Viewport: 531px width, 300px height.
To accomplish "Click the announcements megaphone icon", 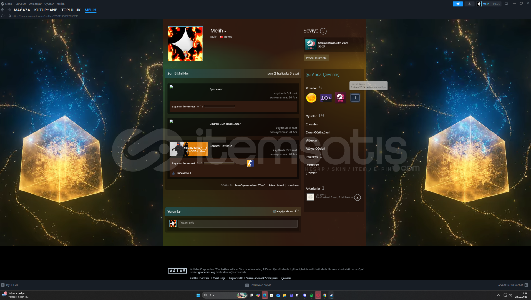I will (x=458, y=4).
